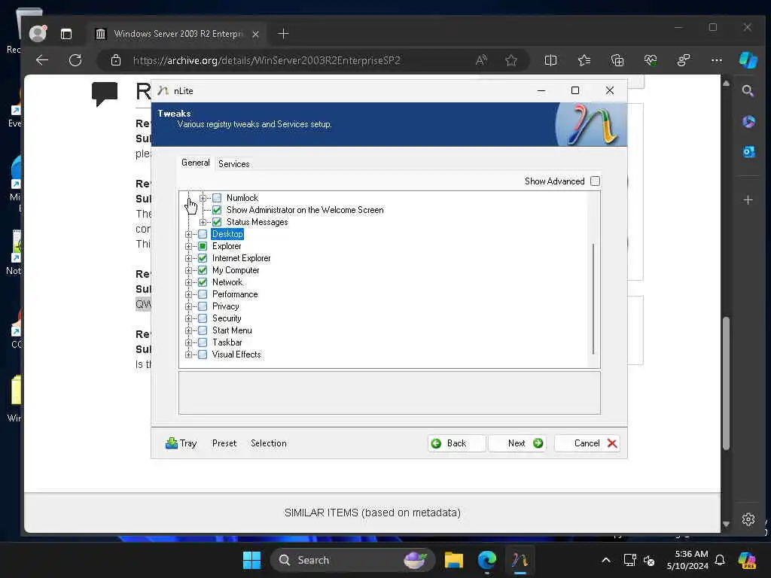Viewport: 771px width, 578px height.
Task: Proceed with the Next button
Action: [517, 443]
